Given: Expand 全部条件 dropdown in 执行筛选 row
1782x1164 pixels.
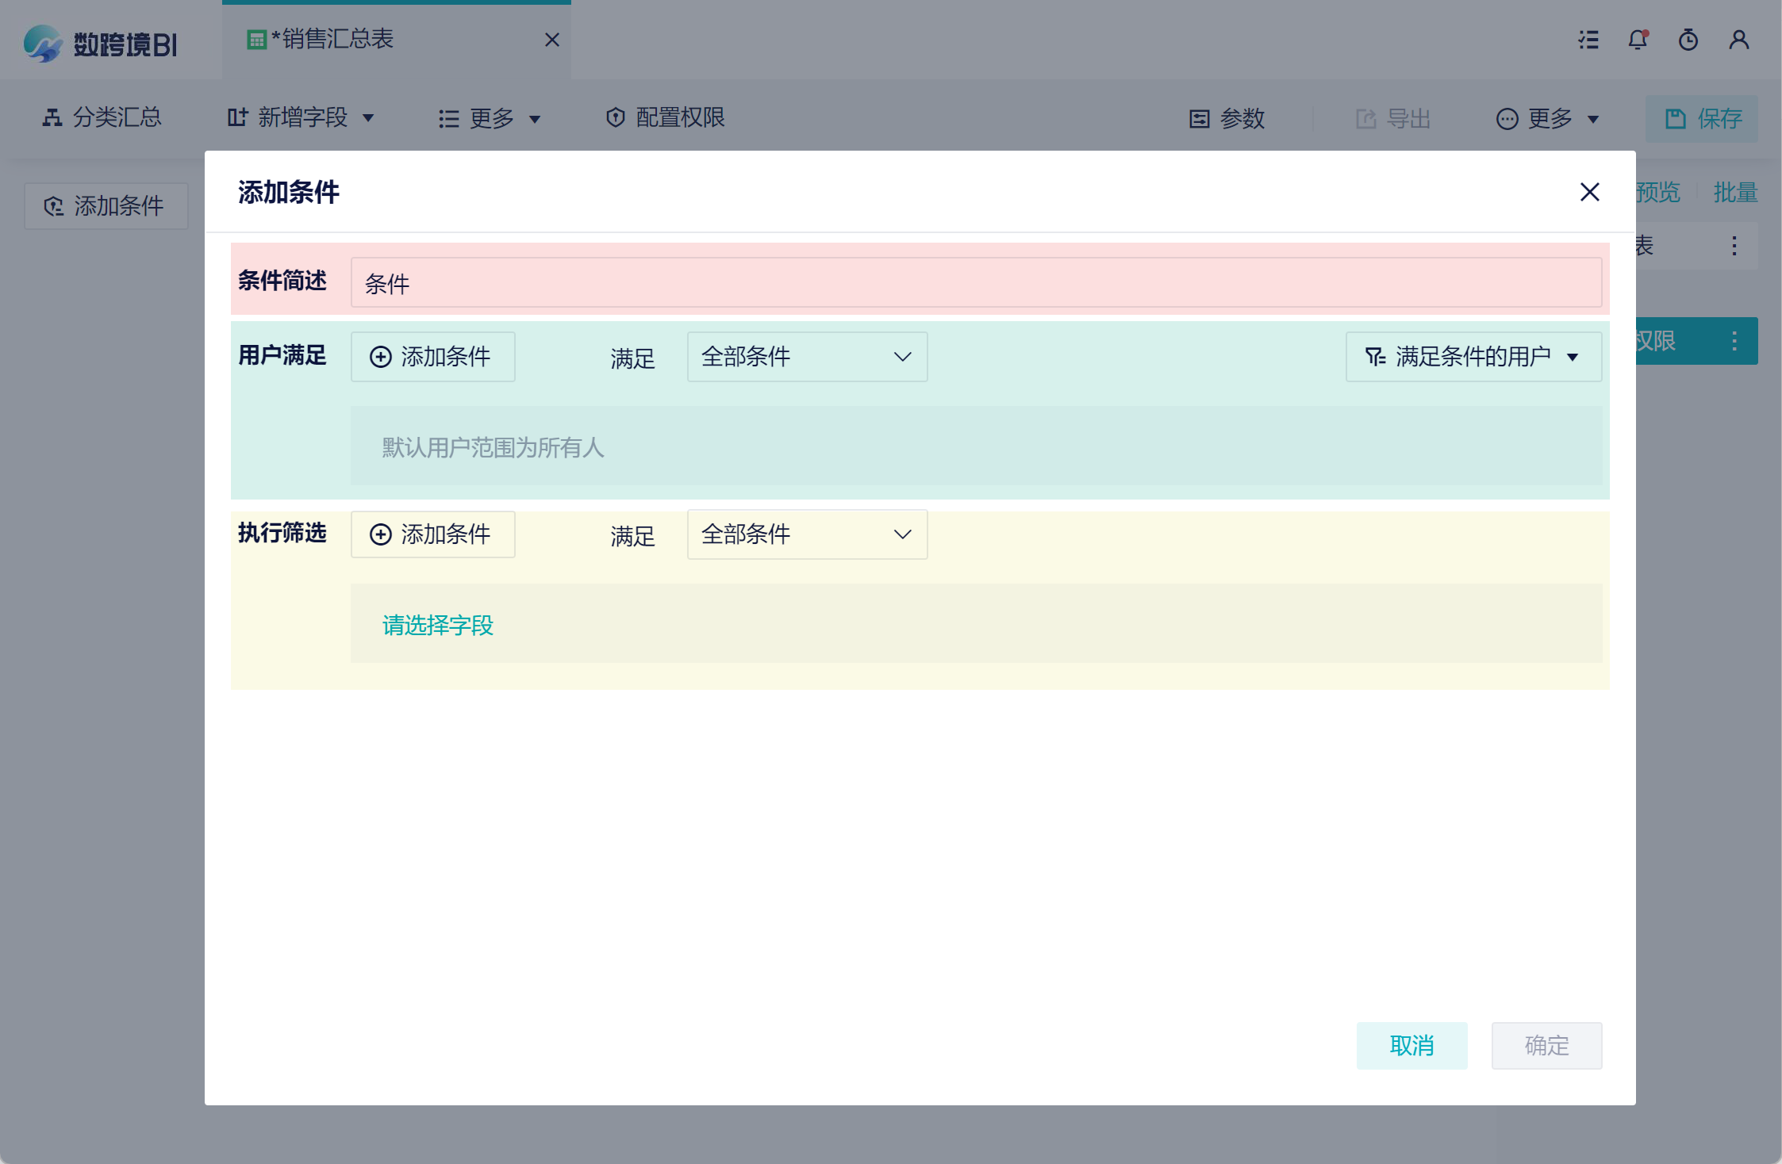Looking at the screenshot, I should coord(807,534).
